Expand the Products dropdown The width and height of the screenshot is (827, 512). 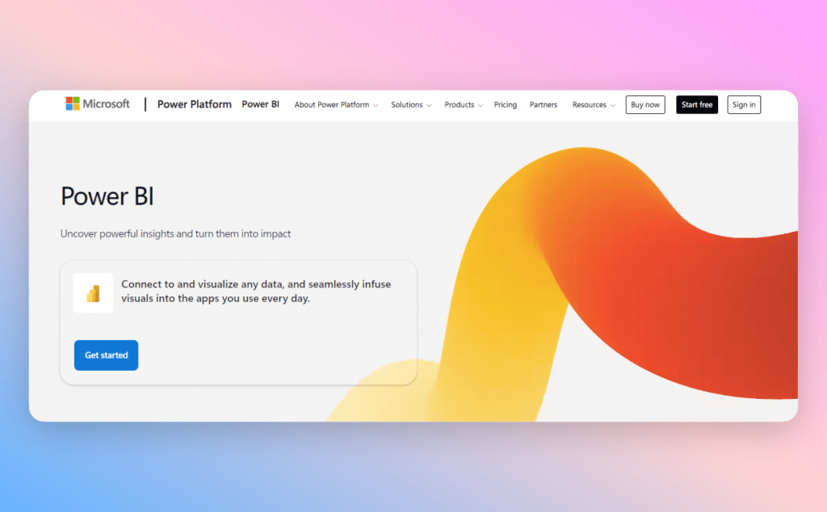tap(463, 105)
